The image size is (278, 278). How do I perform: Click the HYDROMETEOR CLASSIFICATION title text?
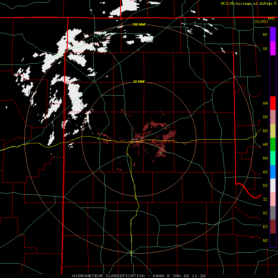point(108,276)
